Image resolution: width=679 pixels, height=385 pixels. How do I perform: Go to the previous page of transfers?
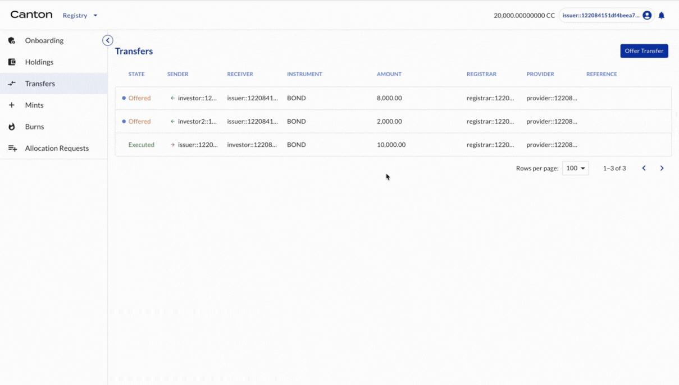pos(644,168)
